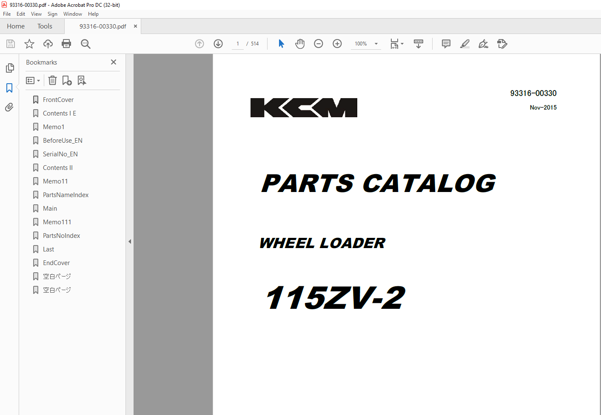Screen dimensions: 601x415
Task: Print the document with the printer icon
Action: click(66, 44)
